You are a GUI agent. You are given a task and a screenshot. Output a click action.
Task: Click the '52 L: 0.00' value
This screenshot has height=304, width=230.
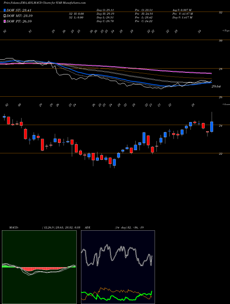pyautogui.click(x=76, y=17)
